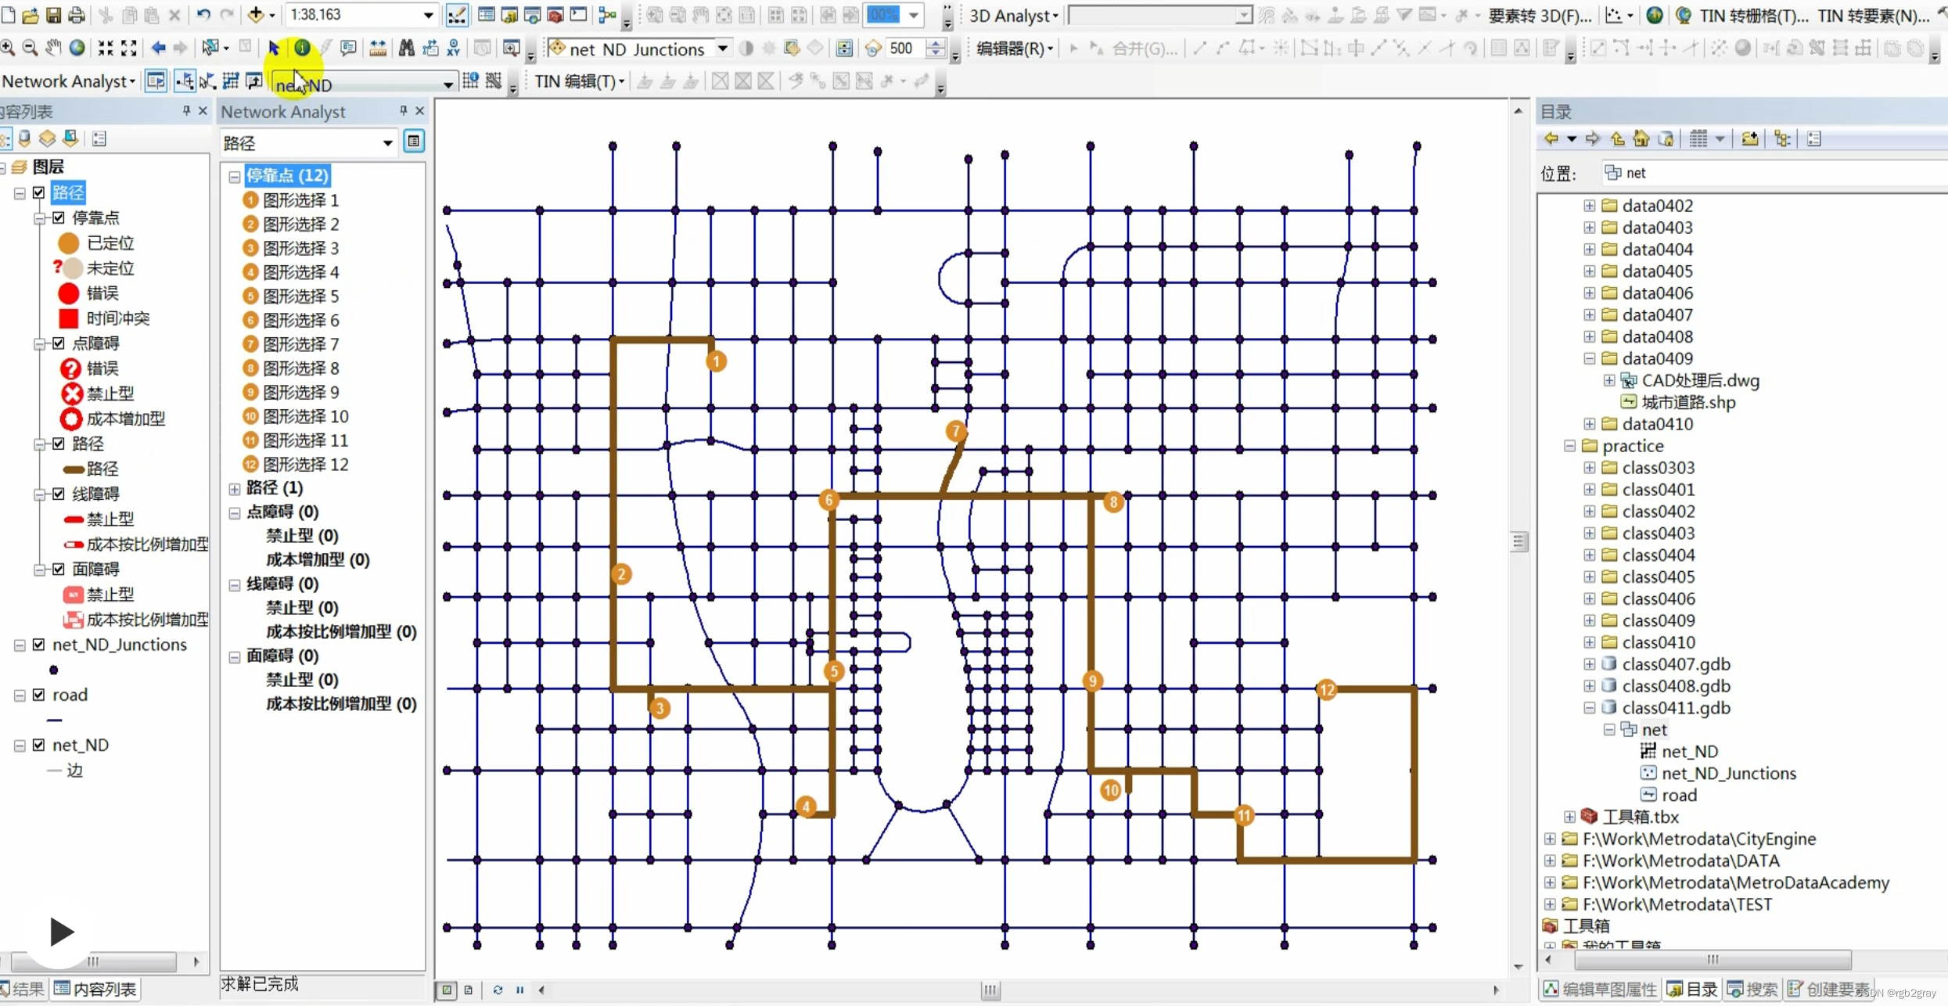
Task: Expand the data0410 folder in catalog
Action: [x=1589, y=424]
